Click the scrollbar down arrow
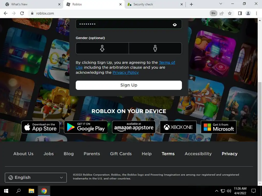 (x=260, y=183)
